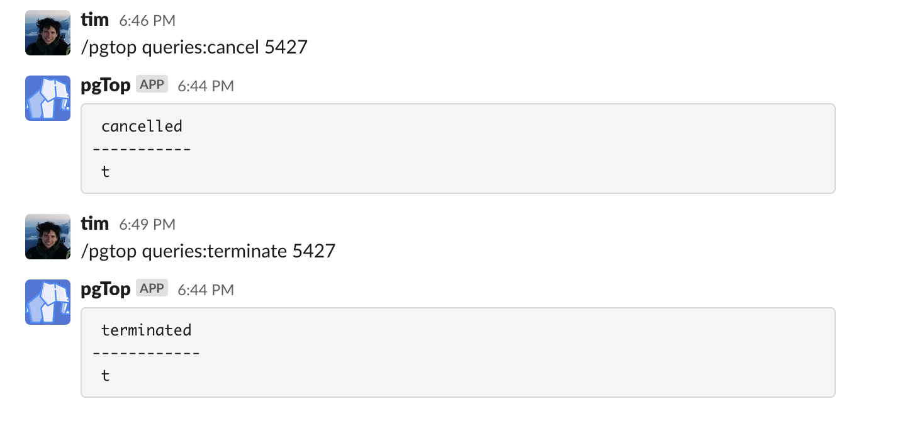Click inside the terminated code block
915x428 pixels.
click(x=458, y=352)
